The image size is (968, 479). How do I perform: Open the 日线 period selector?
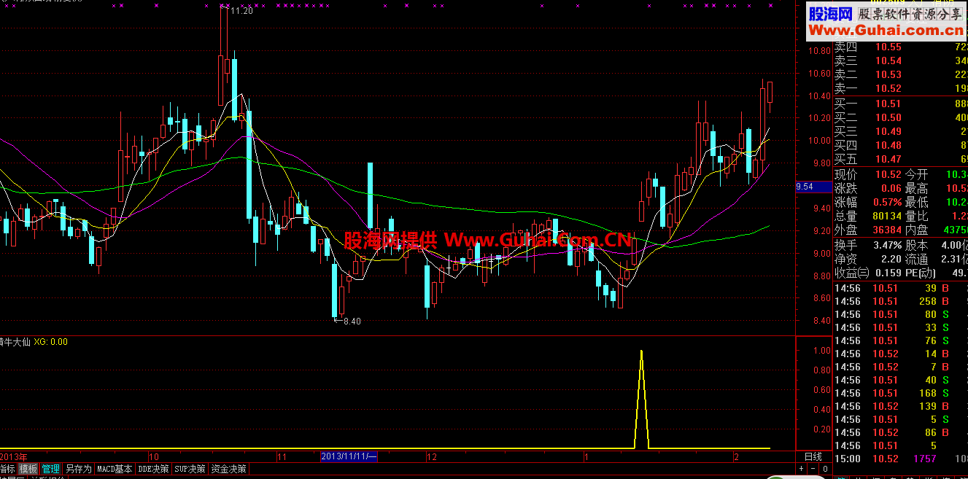814,456
